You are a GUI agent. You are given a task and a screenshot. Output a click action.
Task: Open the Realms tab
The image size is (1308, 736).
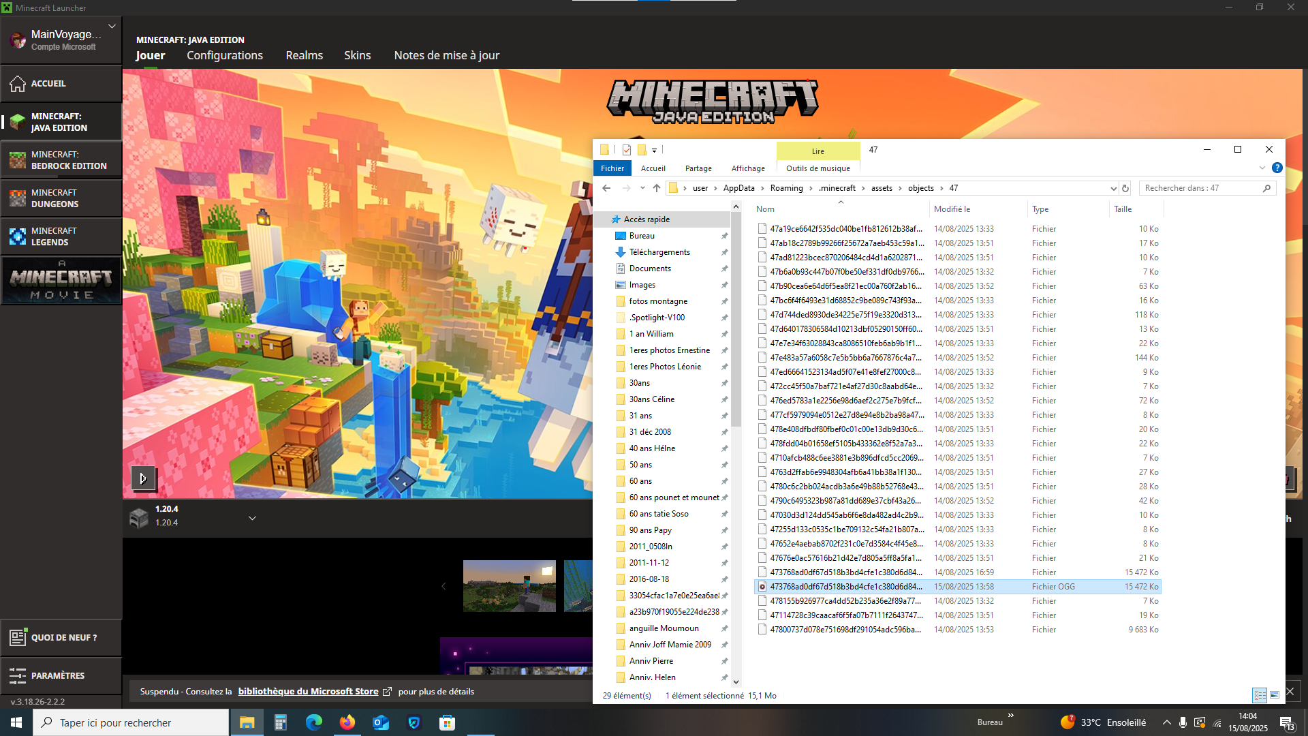coord(305,55)
